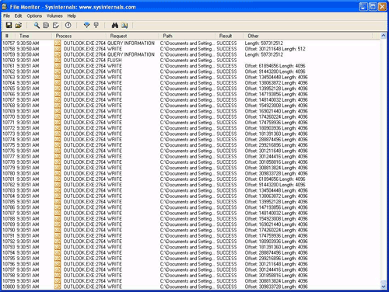Open the Edit menu
The image size is (389, 292).
click(18, 16)
